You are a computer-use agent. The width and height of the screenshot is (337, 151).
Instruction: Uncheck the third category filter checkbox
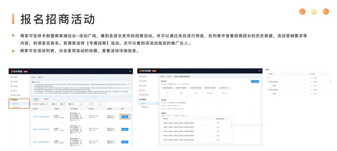click(x=61, y=104)
